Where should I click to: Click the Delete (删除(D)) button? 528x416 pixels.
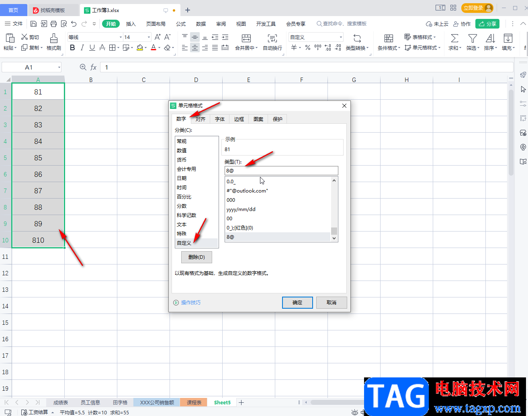point(196,257)
